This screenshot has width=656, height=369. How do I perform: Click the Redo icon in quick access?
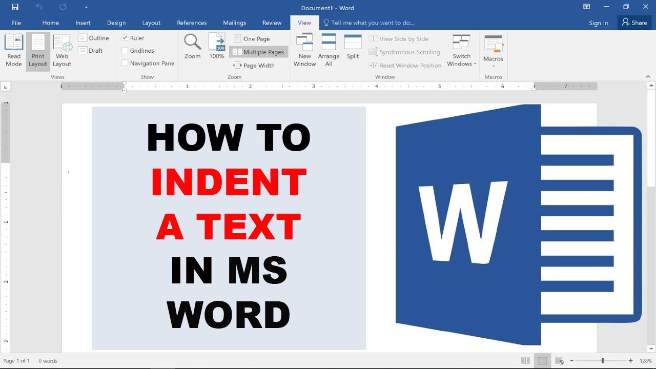coord(63,7)
